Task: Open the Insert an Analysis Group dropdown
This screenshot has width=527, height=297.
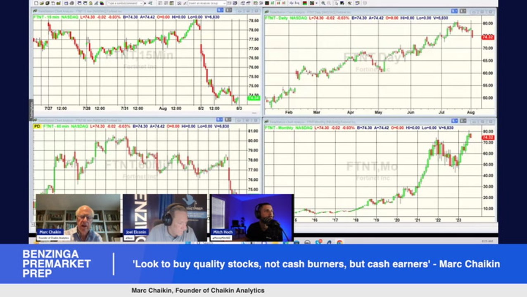Action: point(224,3)
